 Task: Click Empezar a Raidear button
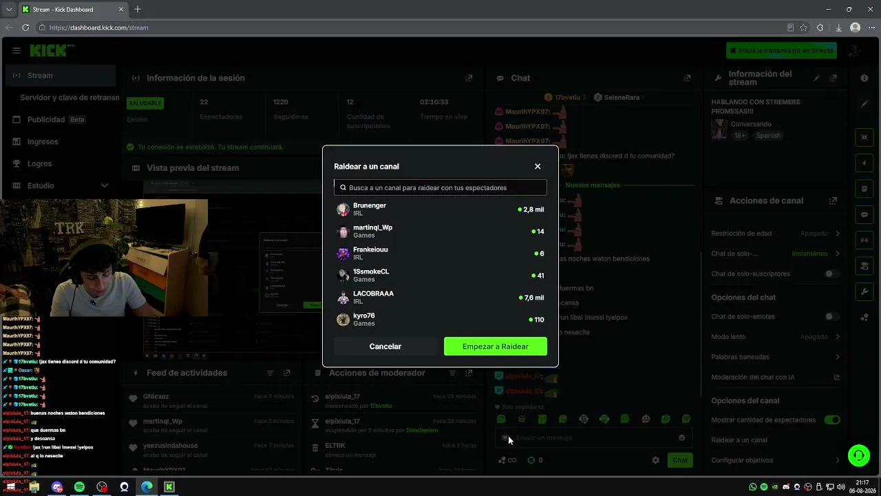(496, 347)
